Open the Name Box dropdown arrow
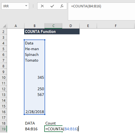The image size is (135, 133). 26,6
